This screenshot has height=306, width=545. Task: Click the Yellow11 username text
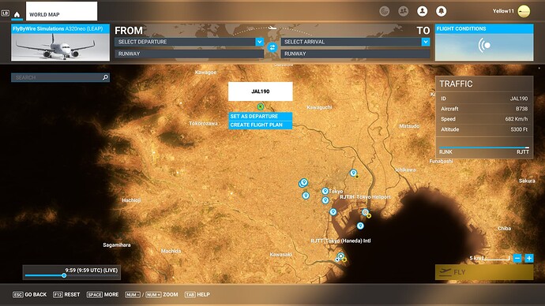(x=503, y=11)
